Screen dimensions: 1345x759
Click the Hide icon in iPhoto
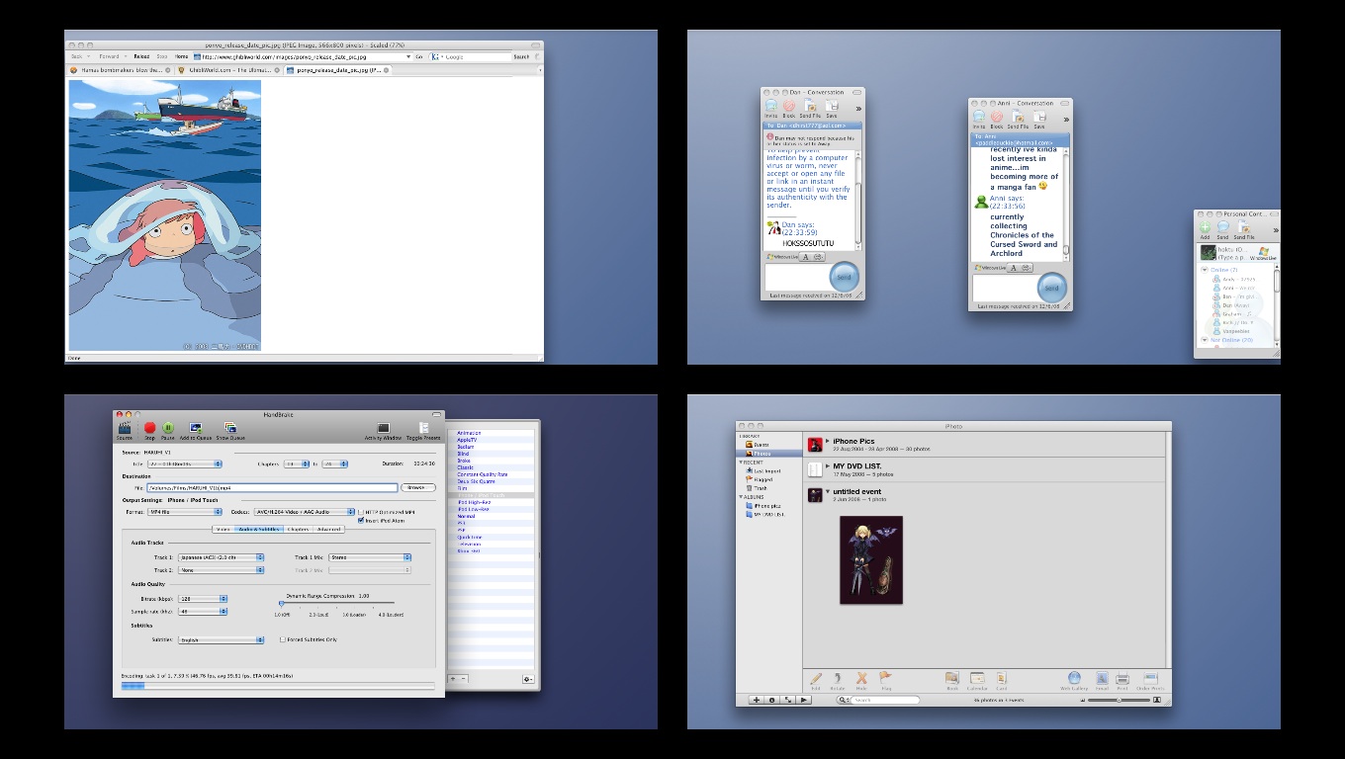pyautogui.click(x=861, y=680)
